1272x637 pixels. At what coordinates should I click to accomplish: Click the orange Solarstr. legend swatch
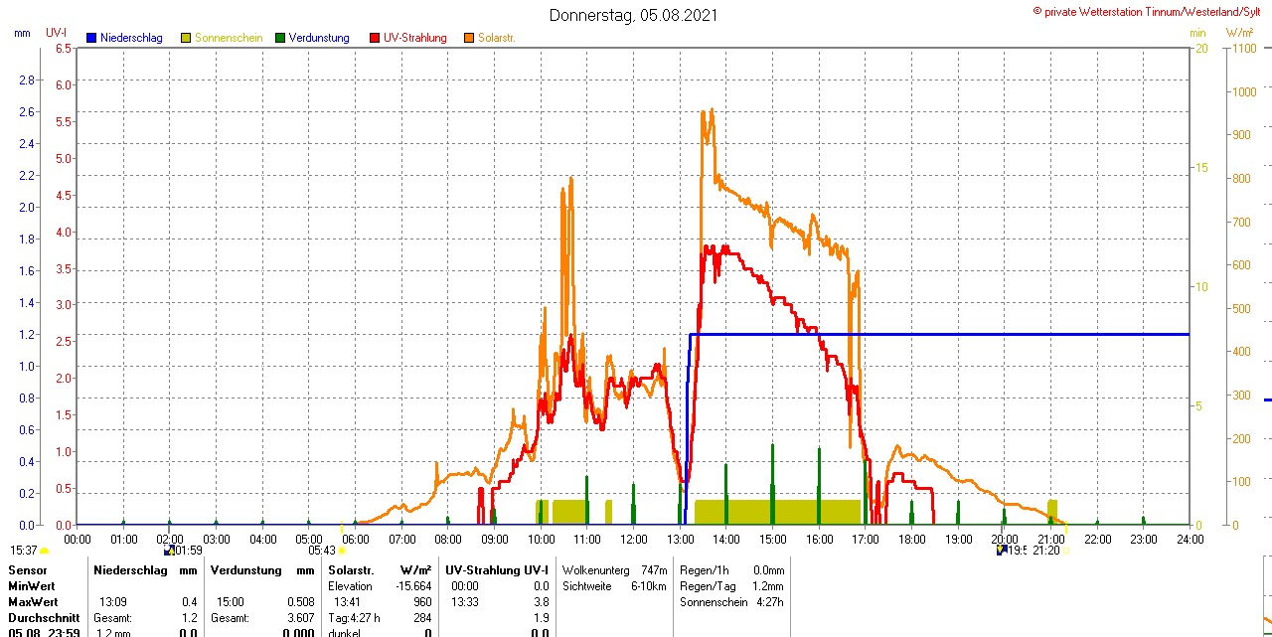tap(469, 38)
